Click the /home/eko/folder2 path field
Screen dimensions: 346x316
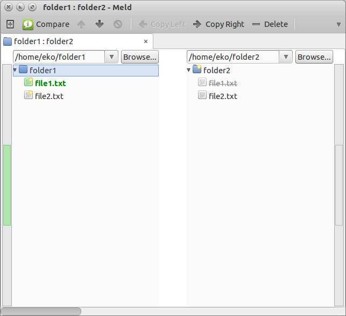pos(233,57)
